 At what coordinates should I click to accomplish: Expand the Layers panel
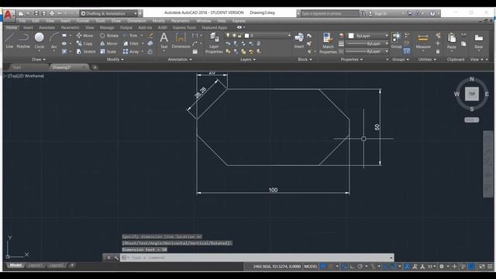click(x=248, y=60)
